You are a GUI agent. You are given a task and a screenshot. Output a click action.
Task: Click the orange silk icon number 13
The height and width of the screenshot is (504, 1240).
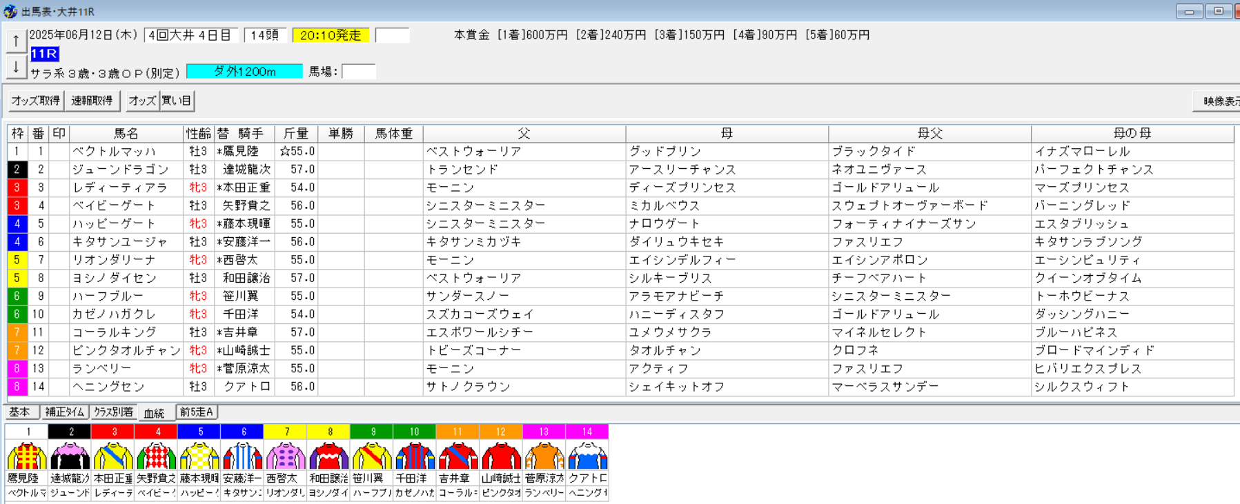(x=544, y=456)
